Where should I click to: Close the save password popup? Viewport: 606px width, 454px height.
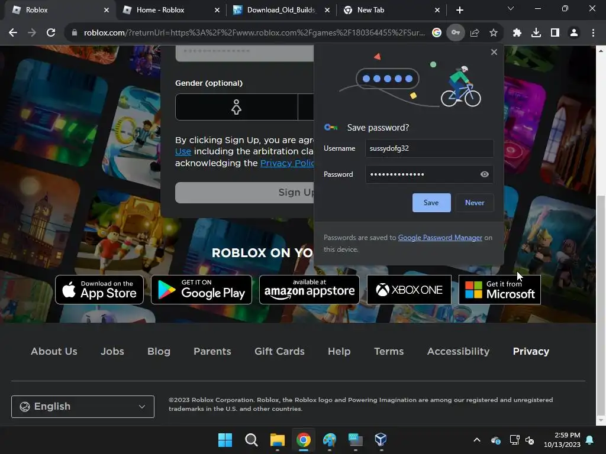click(x=494, y=52)
